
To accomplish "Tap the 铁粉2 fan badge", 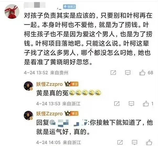I will point(70,7).
